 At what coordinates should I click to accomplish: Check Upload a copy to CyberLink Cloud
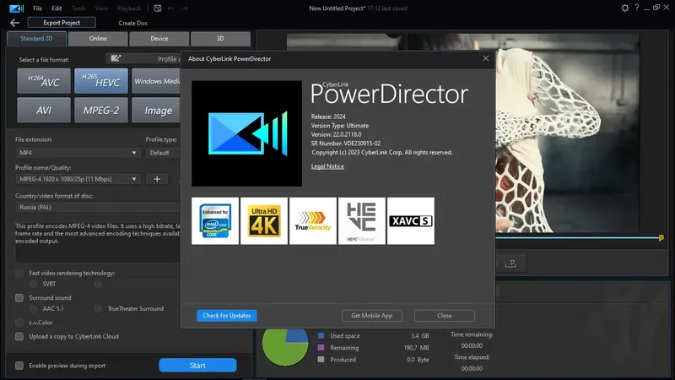point(19,336)
